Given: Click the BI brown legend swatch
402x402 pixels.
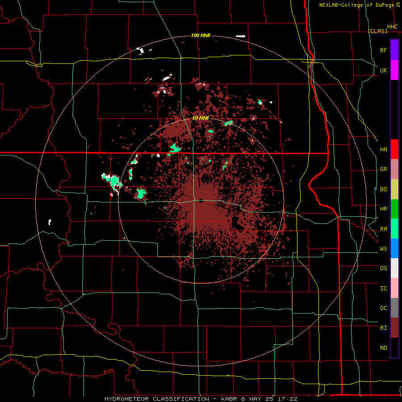Looking at the screenshot, I should (x=394, y=328).
